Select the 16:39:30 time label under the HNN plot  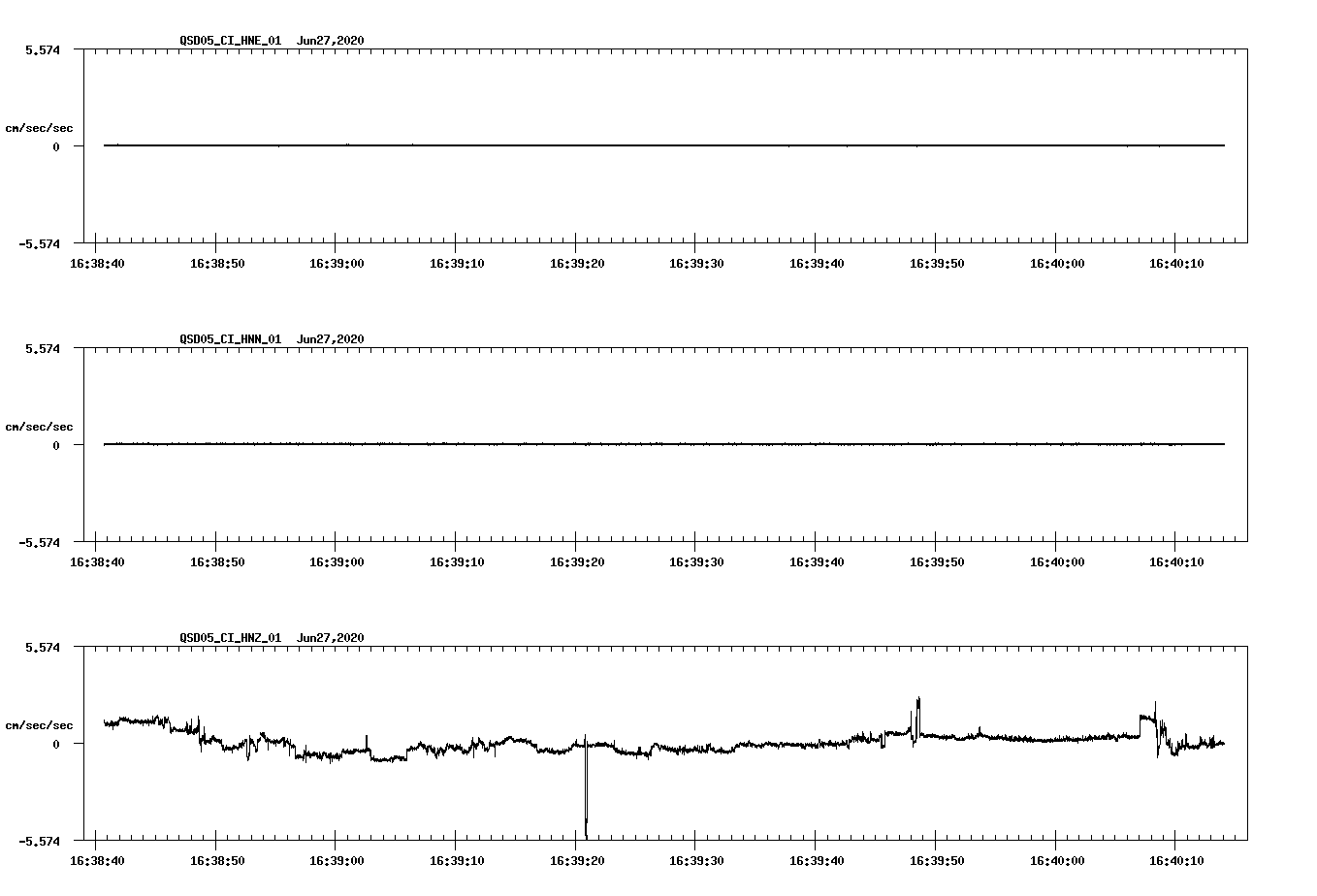click(x=695, y=561)
